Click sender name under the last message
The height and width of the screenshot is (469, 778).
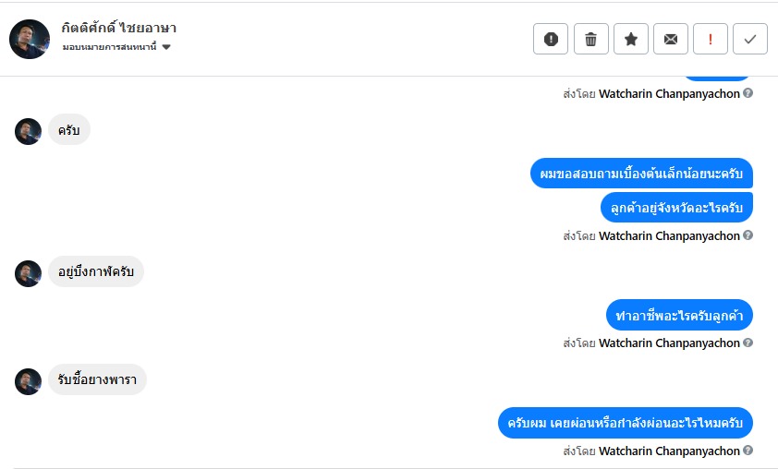(x=669, y=451)
